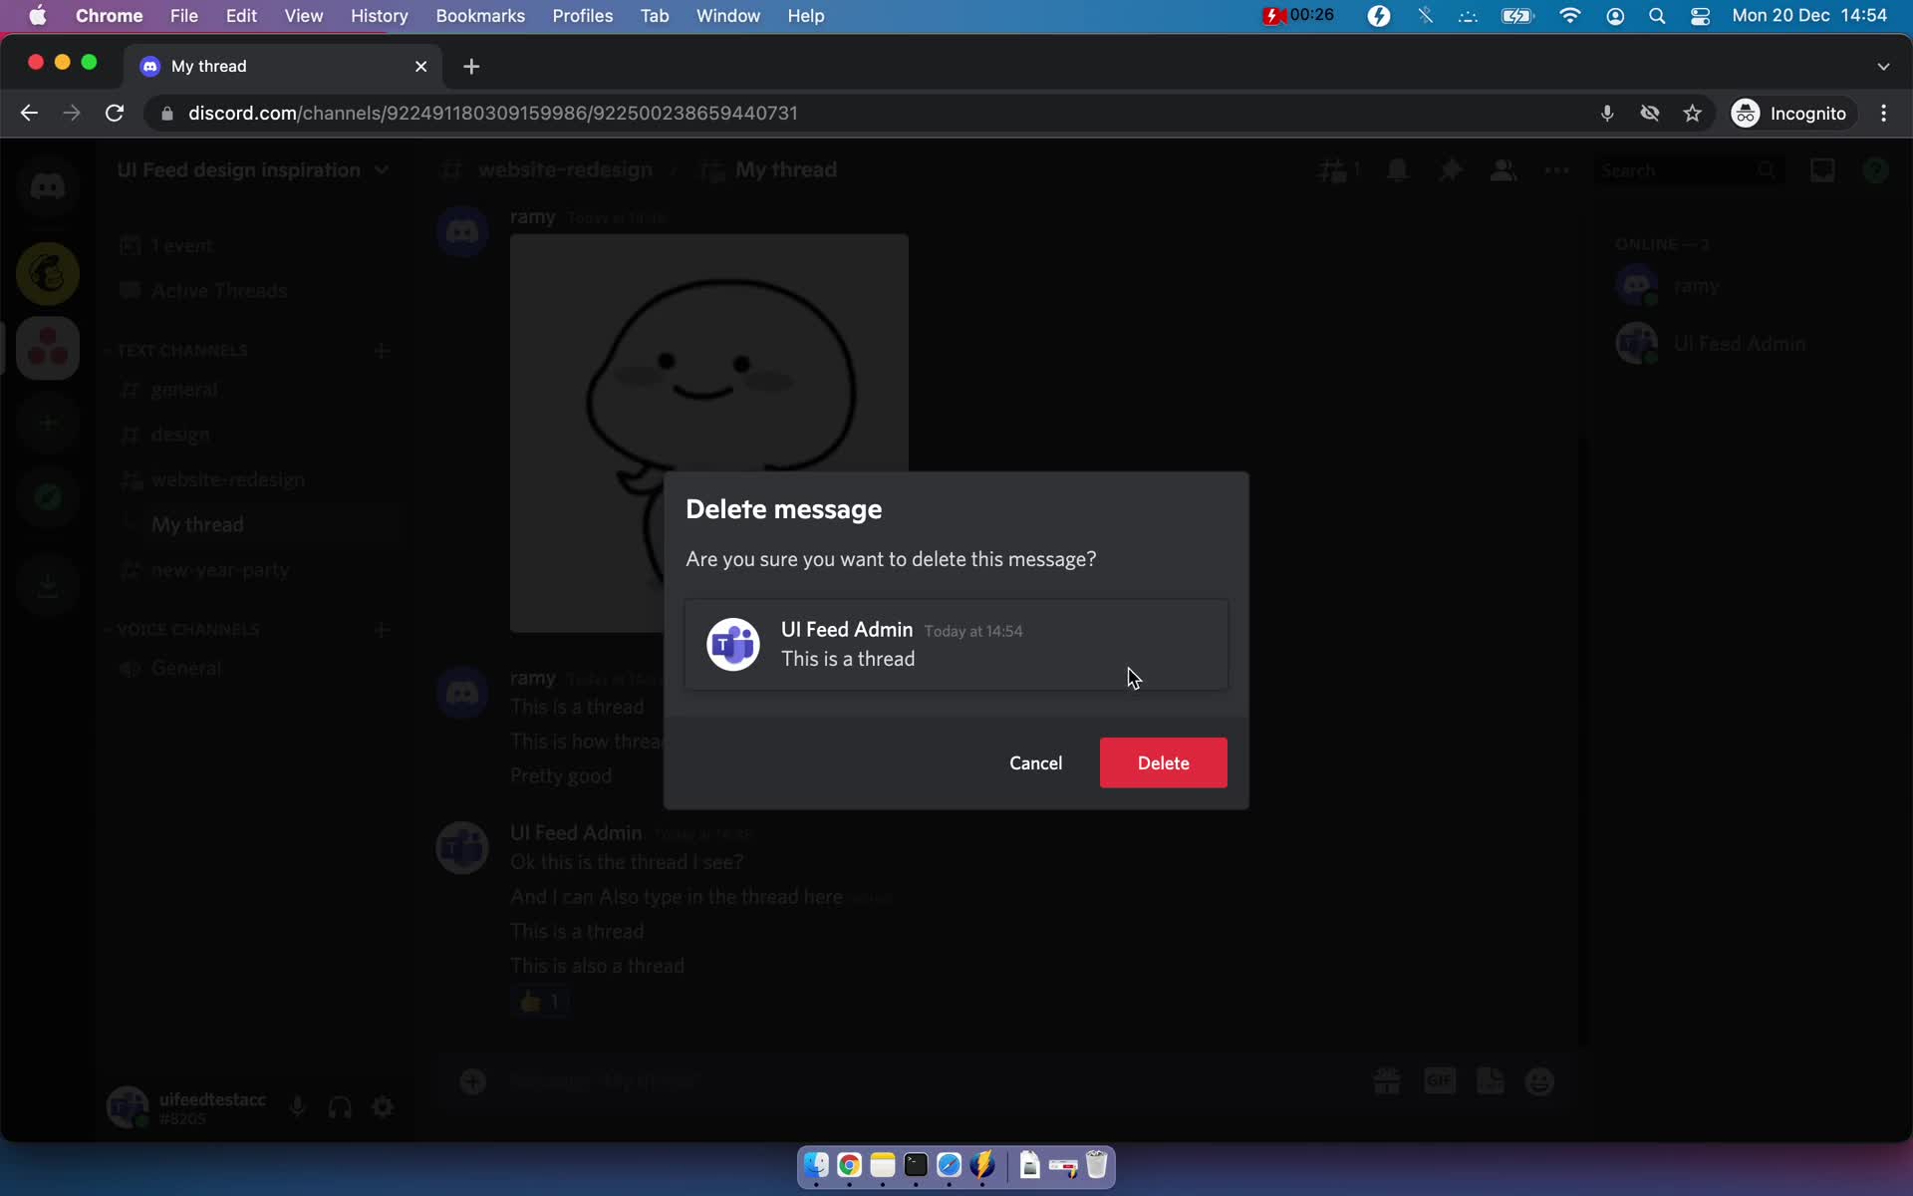Open notification settings bell icon
This screenshot has height=1196, width=1913.
1397,170
